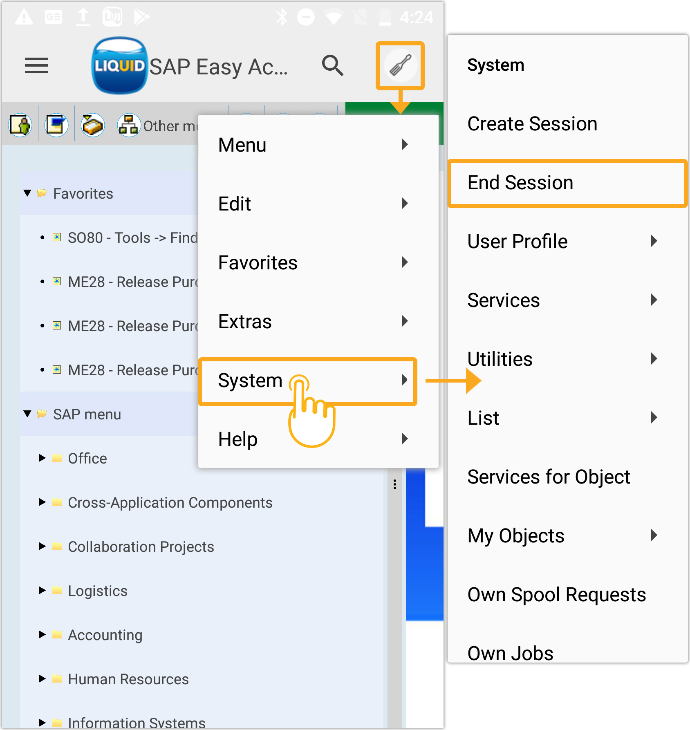Click the first SAP toolbar user icon

[x=20, y=125]
